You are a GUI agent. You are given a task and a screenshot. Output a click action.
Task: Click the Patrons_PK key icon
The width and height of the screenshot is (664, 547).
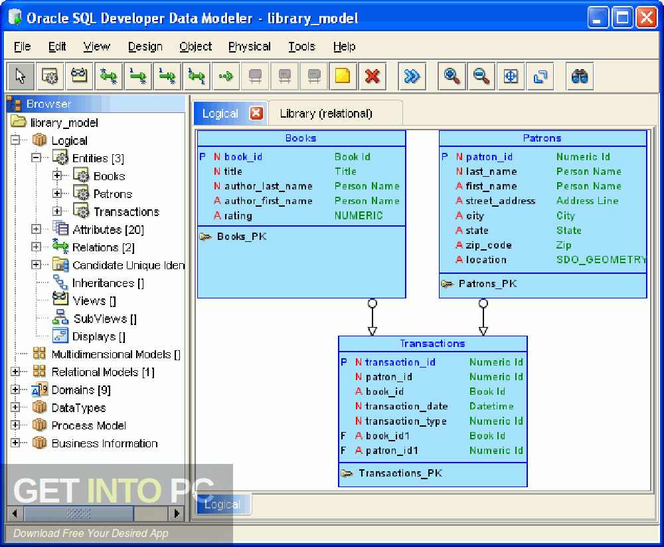(447, 284)
